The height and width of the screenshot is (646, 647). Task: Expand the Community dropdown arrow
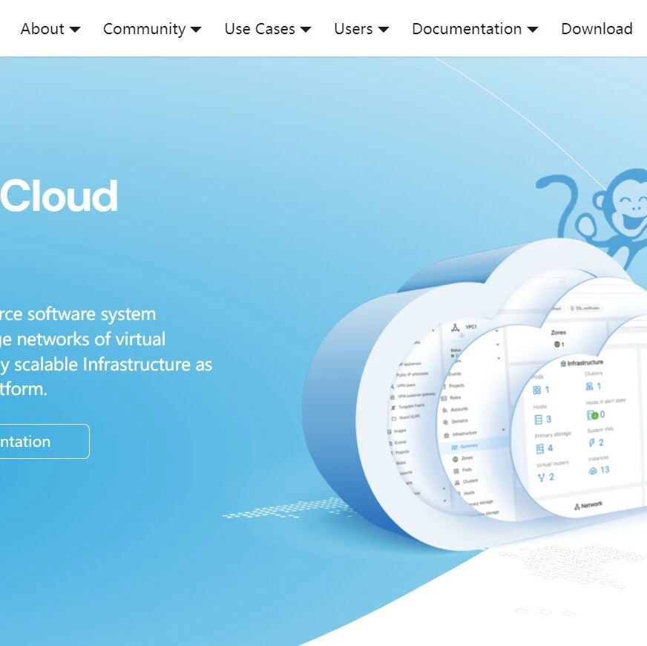tap(196, 29)
